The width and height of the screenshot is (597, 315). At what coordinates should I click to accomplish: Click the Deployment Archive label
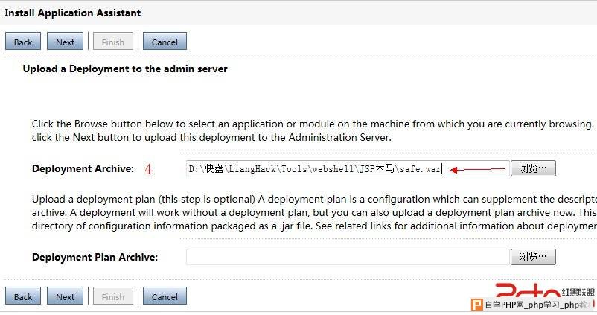[83, 169]
